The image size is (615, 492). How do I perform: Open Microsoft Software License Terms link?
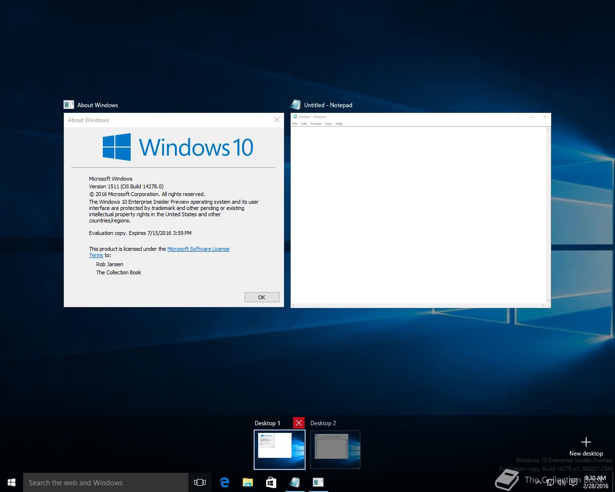pos(198,249)
